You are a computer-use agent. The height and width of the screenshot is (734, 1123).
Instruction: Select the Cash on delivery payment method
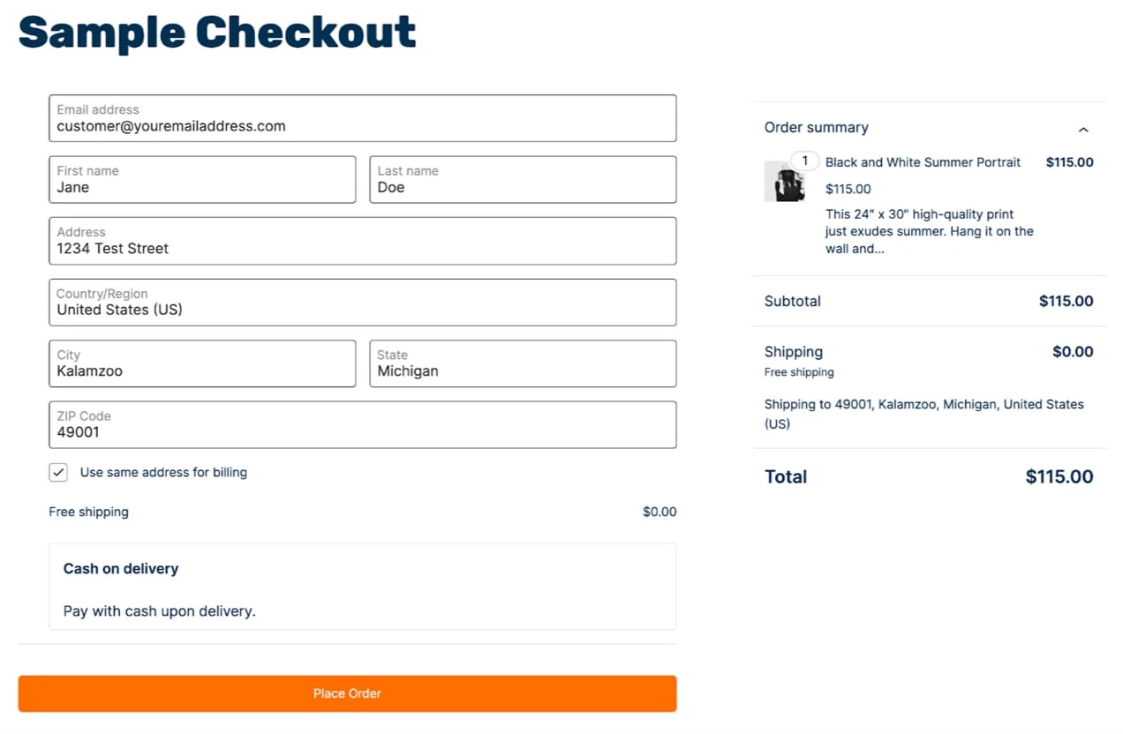(120, 568)
